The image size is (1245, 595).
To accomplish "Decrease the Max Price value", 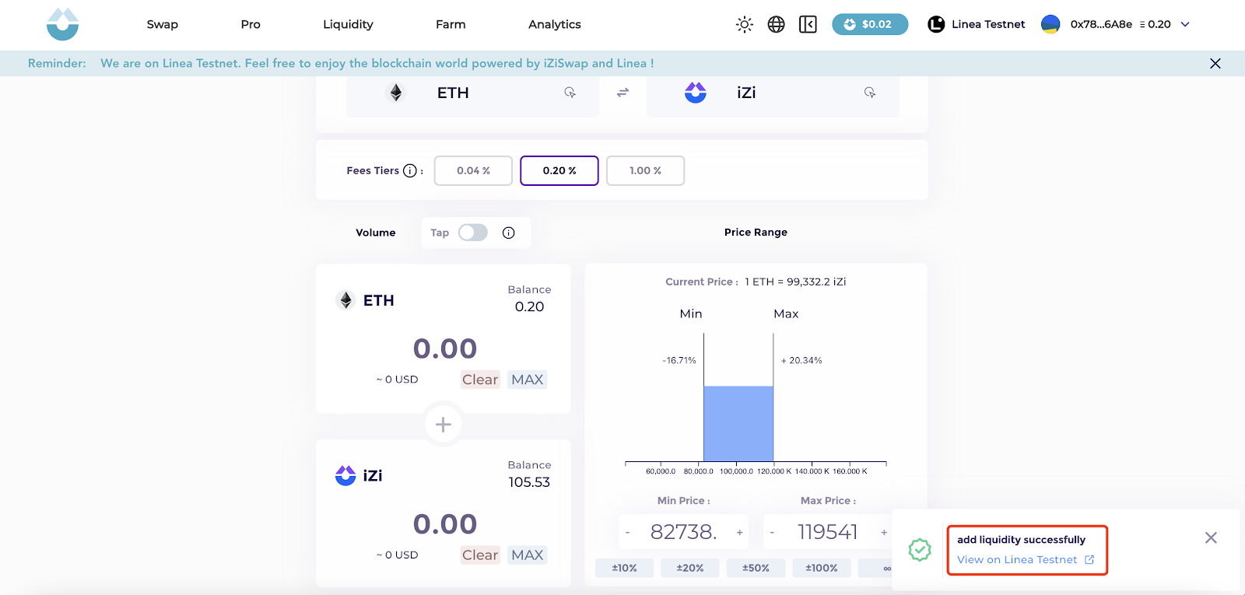I will tap(772, 532).
